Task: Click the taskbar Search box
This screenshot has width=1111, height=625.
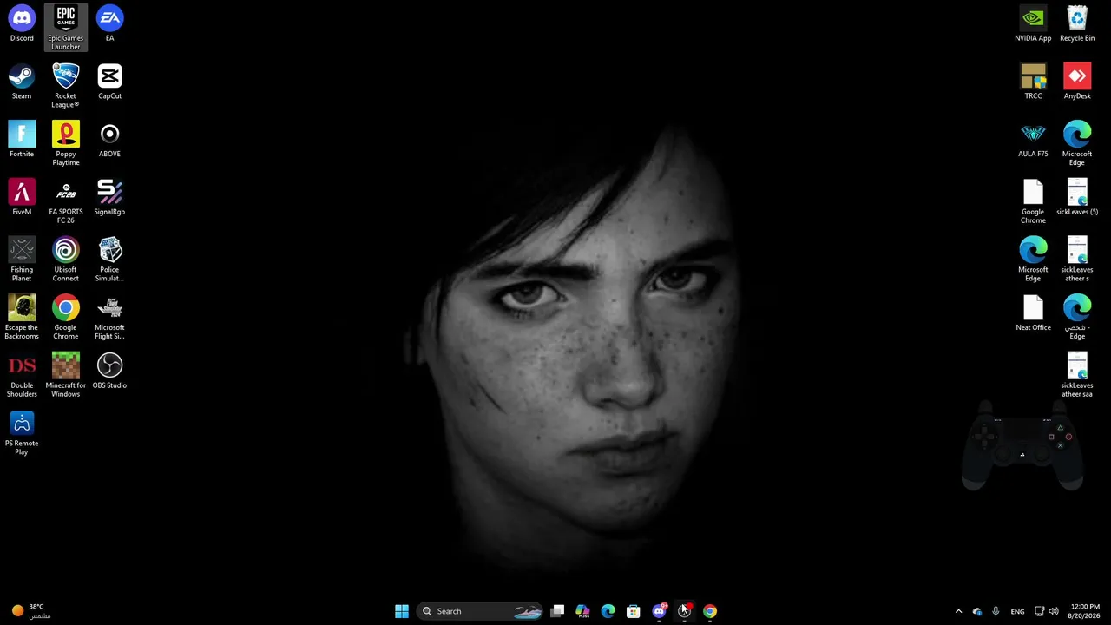Action: coord(480,611)
